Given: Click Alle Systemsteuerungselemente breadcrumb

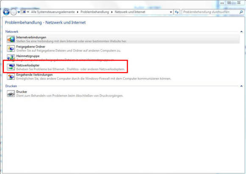Looking at the screenshot, I should [53, 12].
